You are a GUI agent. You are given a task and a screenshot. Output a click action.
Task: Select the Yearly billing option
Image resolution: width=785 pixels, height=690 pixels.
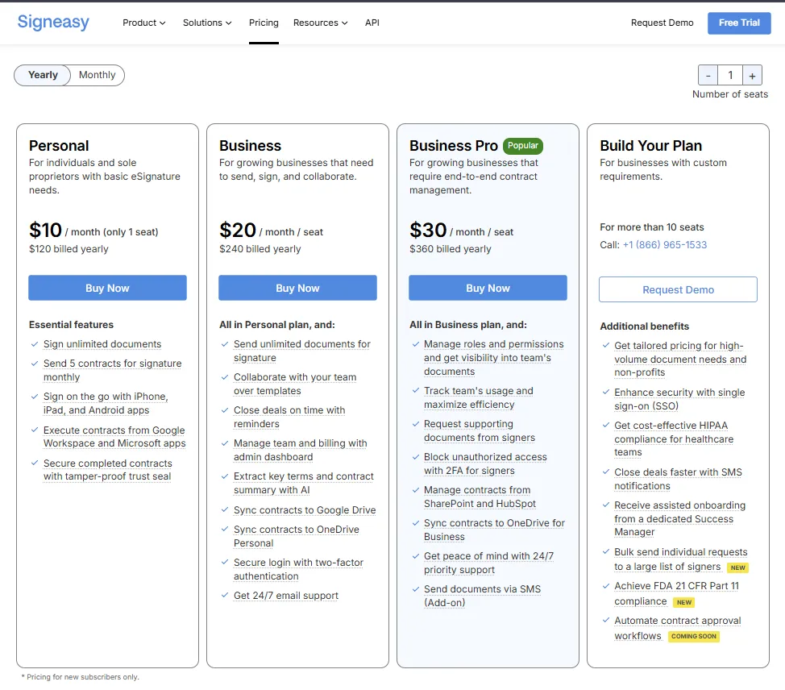[42, 74]
